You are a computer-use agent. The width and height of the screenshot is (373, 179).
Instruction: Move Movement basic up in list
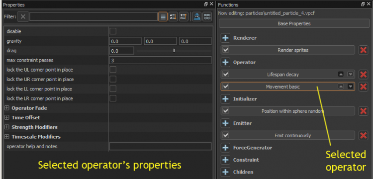click(x=341, y=87)
